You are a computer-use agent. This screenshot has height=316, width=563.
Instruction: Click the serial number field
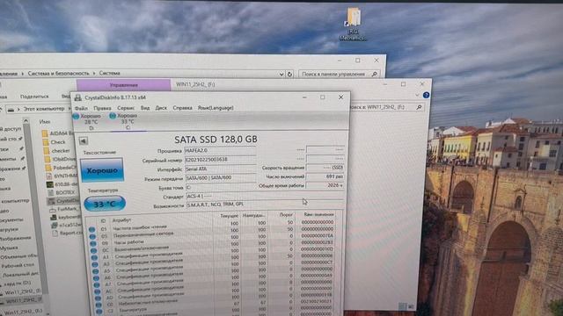(221, 160)
